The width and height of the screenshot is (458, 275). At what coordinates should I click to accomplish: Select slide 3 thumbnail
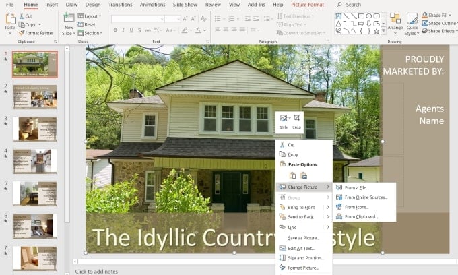coord(34,128)
